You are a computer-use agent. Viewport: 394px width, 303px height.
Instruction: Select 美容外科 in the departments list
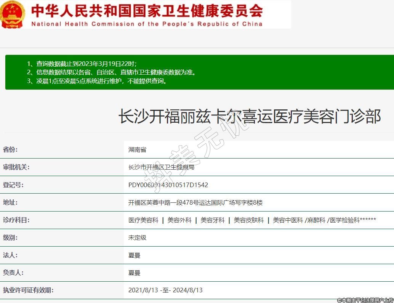179,220
